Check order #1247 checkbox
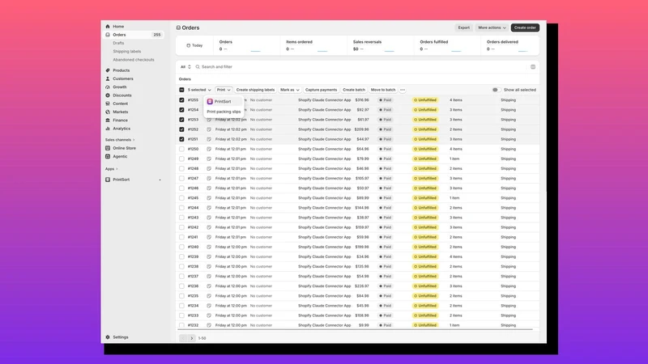The height and width of the screenshot is (364, 648). coord(181,178)
